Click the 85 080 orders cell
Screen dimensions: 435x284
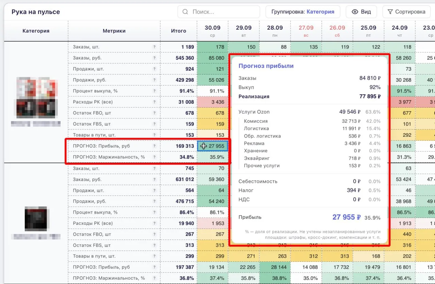(212, 58)
